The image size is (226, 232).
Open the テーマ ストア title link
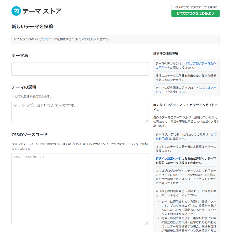tap(42, 11)
